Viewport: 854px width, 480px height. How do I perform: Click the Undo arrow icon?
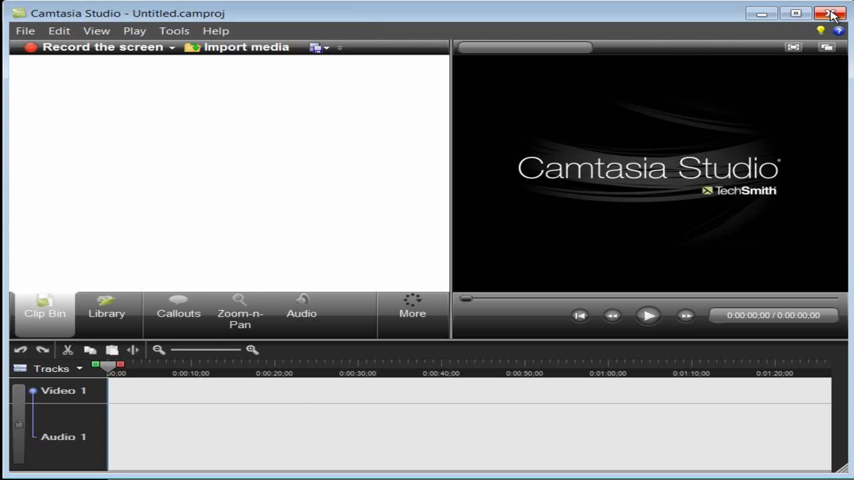point(21,349)
